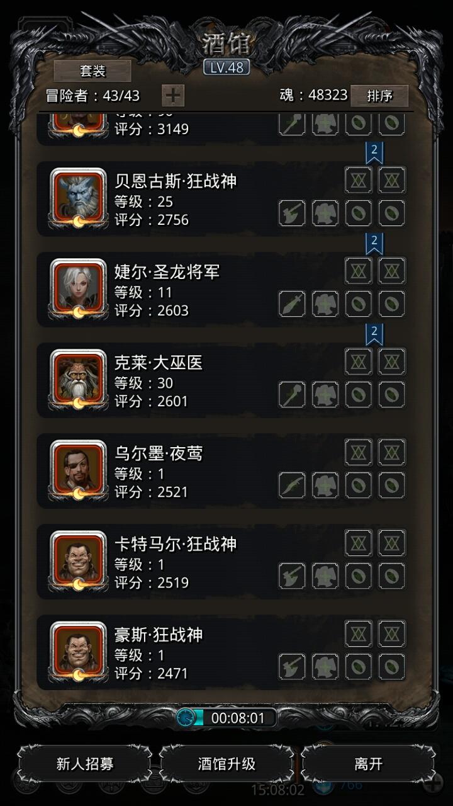
Task: Select 婕尔·圣龙将军 portrait
Action: click(78, 287)
